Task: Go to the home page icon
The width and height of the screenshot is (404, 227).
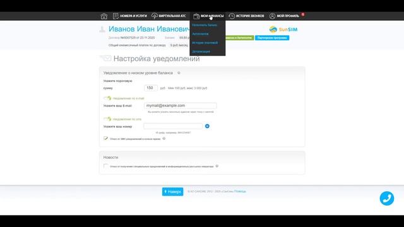Action: coord(104,16)
